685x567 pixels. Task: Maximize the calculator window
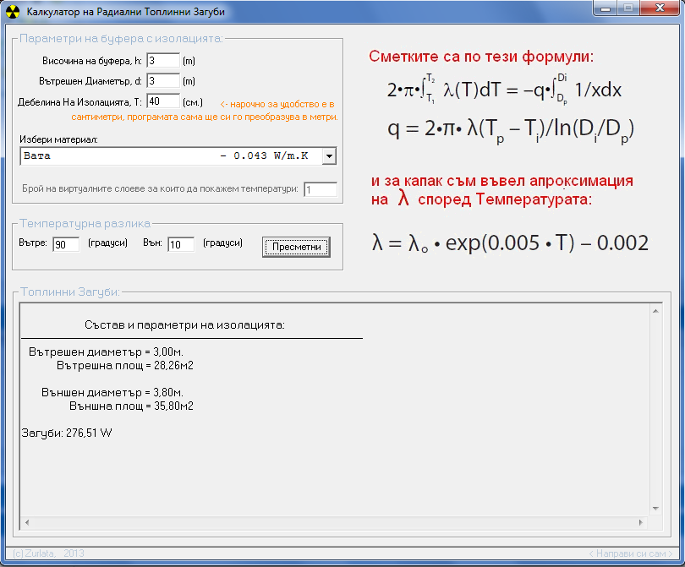point(628,8)
